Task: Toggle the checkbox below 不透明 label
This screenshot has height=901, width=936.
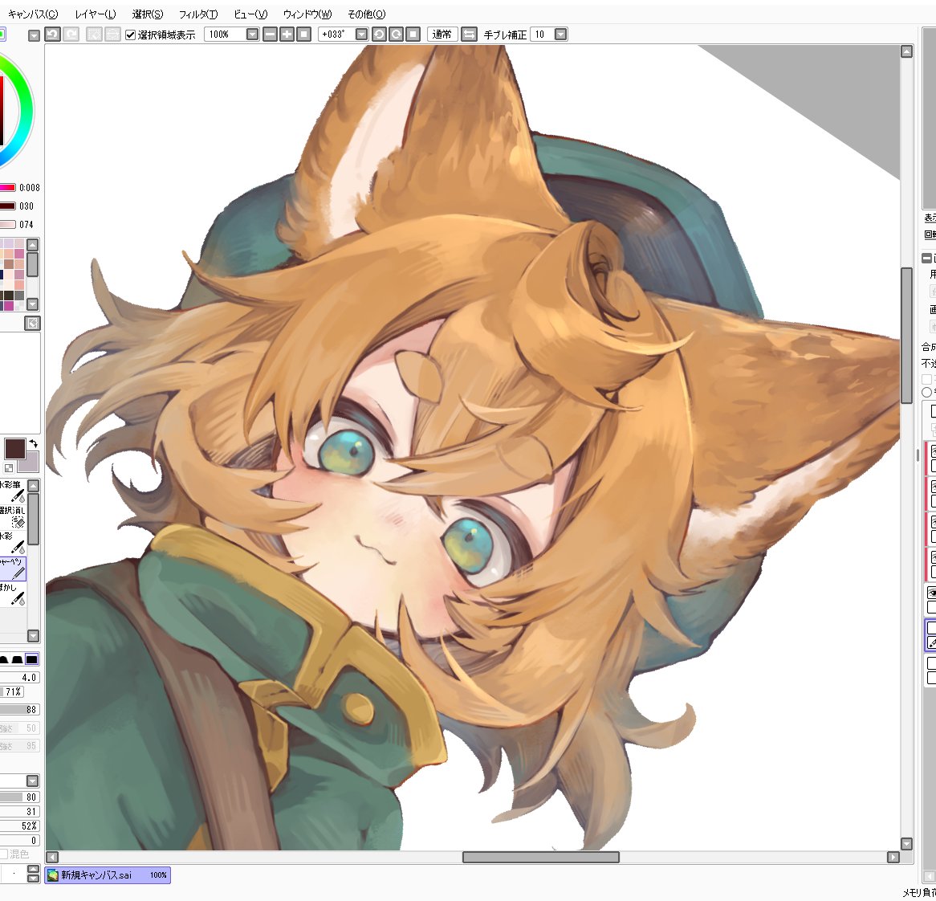Action: point(926,379)
